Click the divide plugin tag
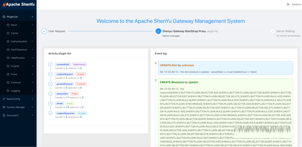302x147 pixels. click(60, 104)
